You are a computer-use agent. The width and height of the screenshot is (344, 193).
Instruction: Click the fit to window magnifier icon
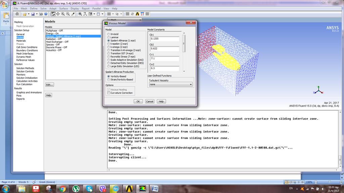(x=80, y=14)
